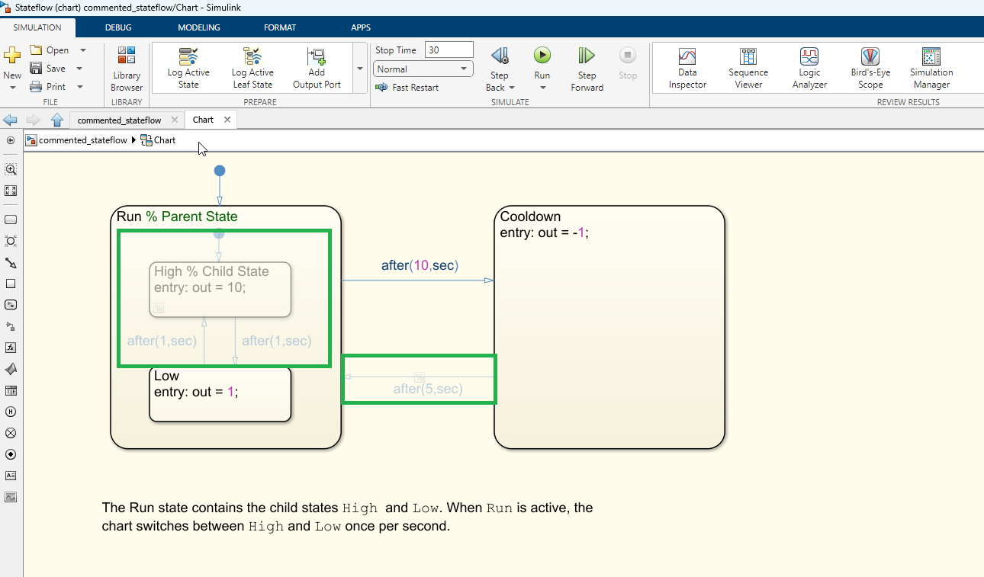Expand the Print dropdown arrow
The image size is (984, 577).
(80, 87)
